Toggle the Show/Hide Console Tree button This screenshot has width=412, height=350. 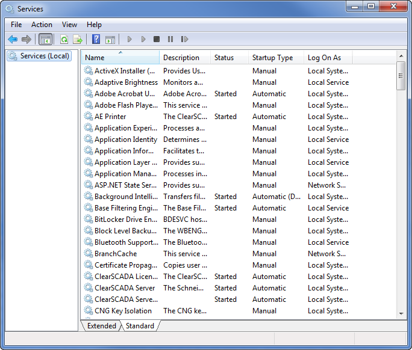pos(45,39)
